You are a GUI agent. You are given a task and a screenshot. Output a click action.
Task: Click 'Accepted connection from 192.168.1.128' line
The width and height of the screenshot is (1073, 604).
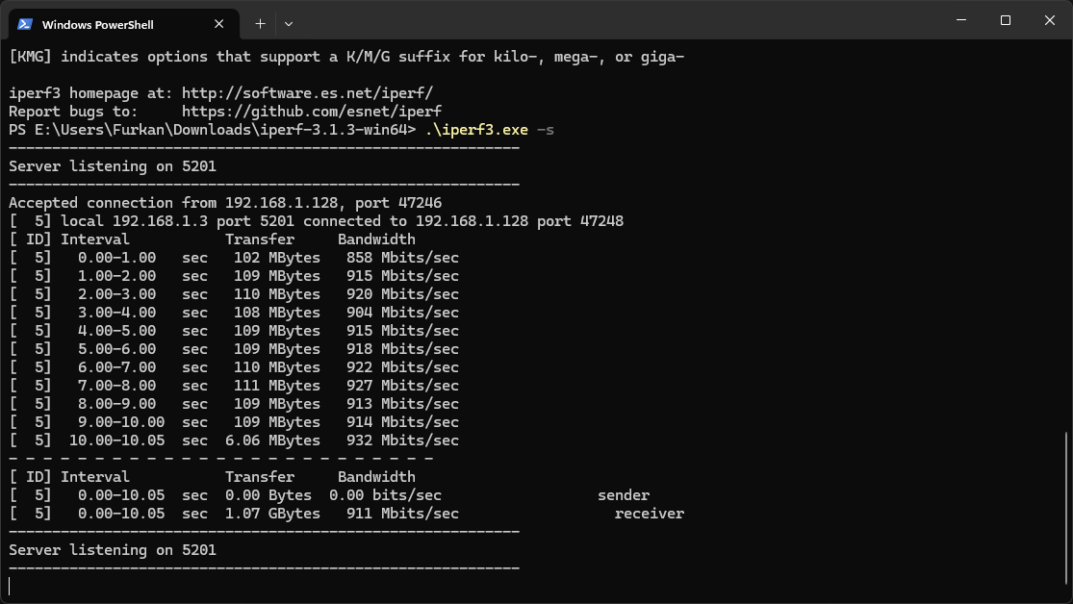pyautogui.click(x=225, y=203)
